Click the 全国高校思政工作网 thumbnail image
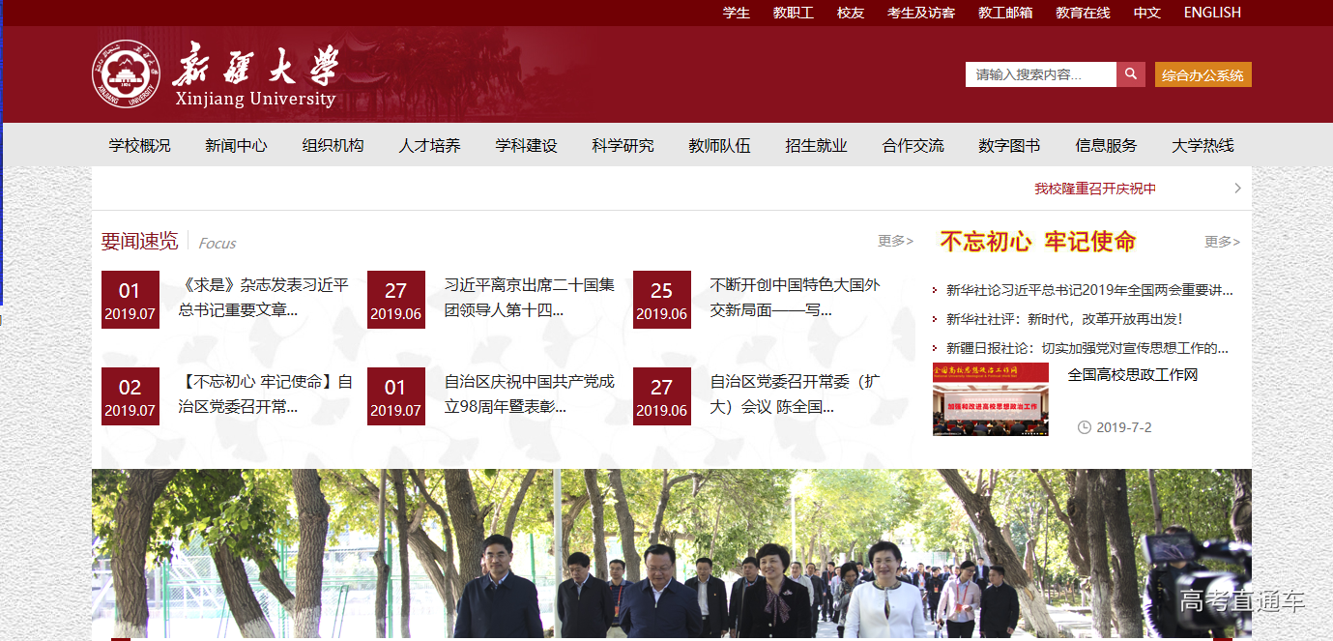 (990, 399)
